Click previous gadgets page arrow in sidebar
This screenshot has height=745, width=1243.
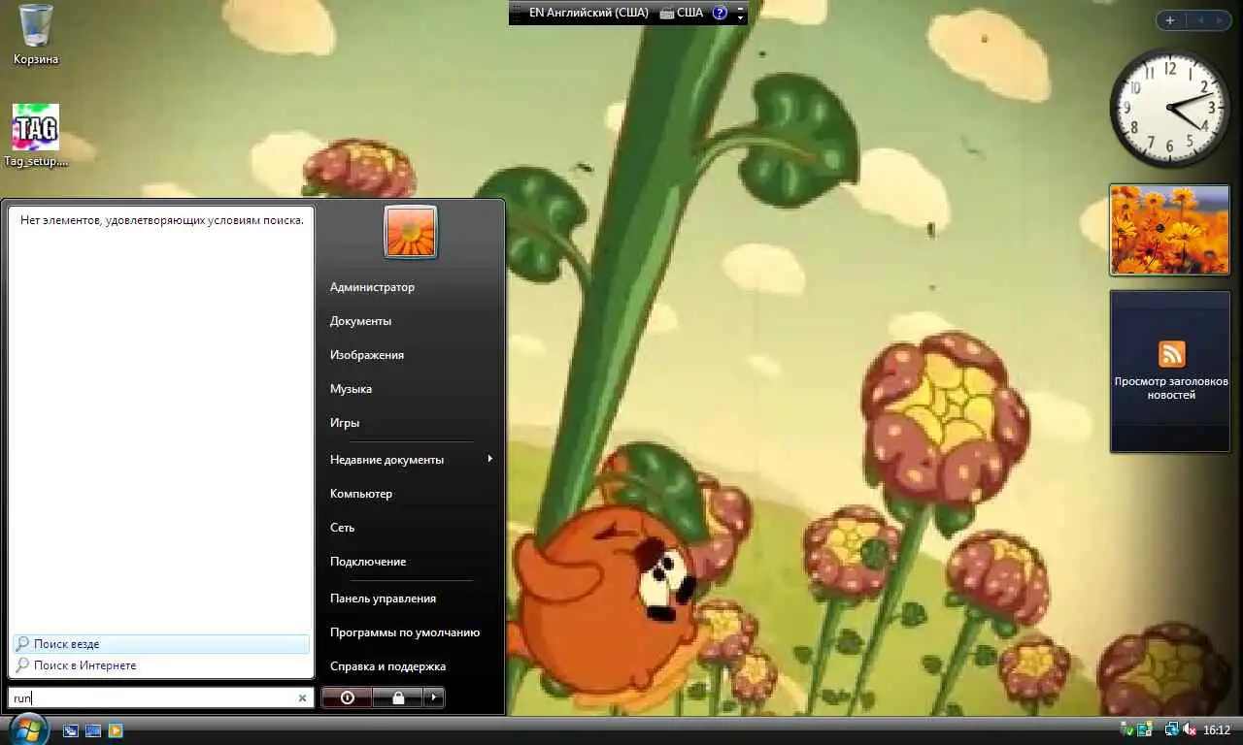click(x=1199, y=20)
